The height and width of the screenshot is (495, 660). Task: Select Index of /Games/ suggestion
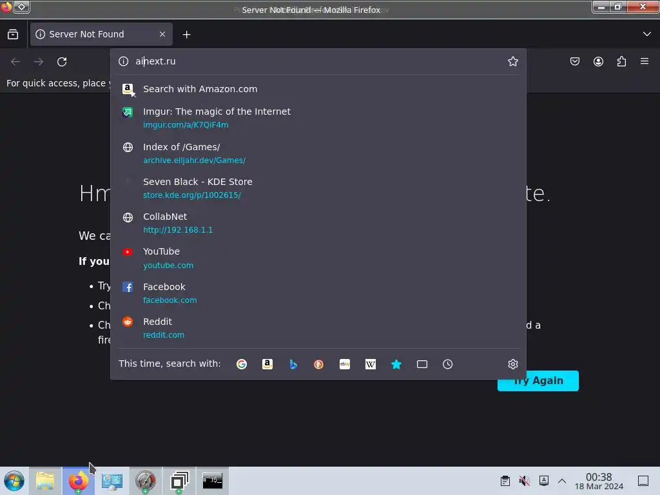coord(318,153)
